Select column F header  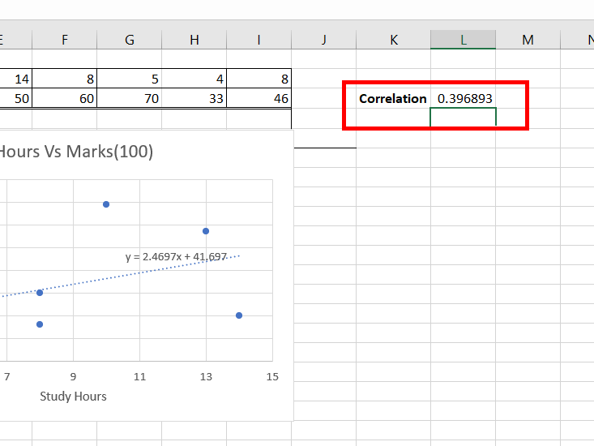(64, 40)
